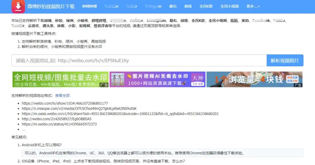Click the 解析视频图片 button
Screen dimensions: 315x165
tap(285, 60)
